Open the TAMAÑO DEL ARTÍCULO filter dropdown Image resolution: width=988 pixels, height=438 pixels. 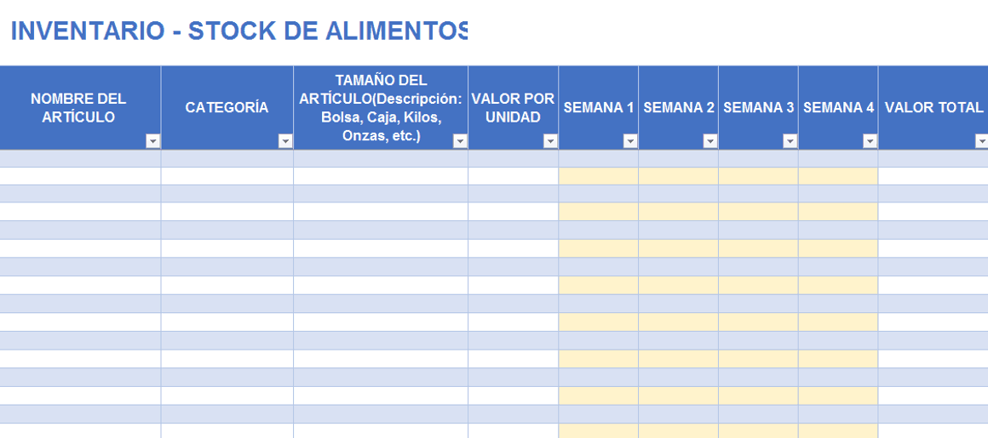pos(460,142)
